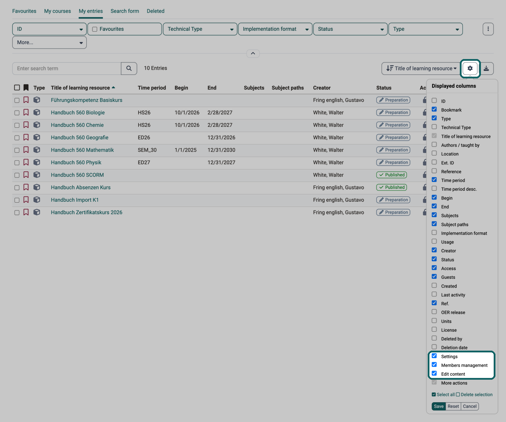506x422 pixels.
Task: Open the Technical Type filter dropdown
Action: (x=200, y=29)
